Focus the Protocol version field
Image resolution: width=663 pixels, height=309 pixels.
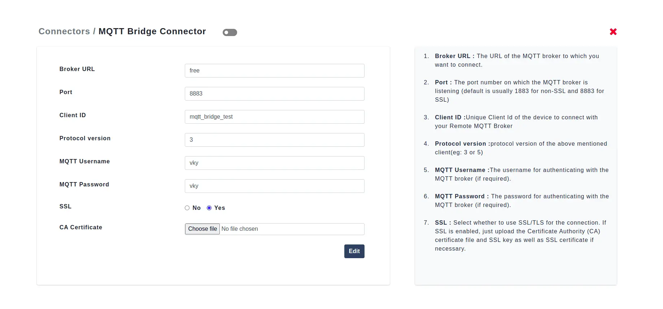274,140
